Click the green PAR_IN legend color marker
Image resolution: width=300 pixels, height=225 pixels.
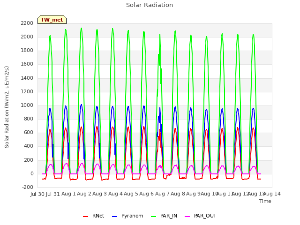[x=153, y=217]
